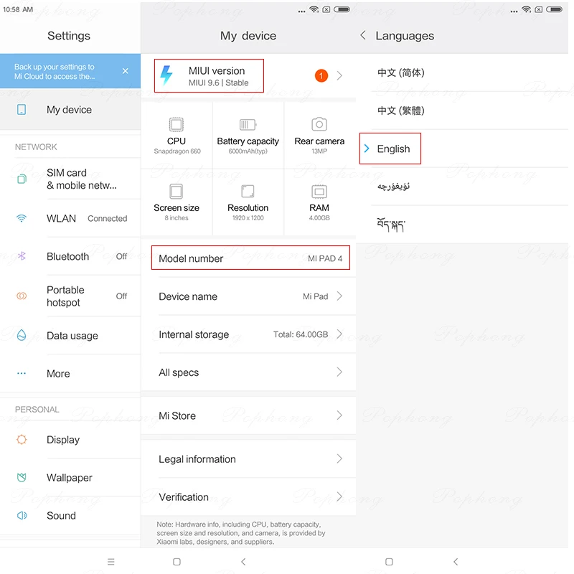The width and height of the screenshot is (574, 574).
Task: Tap the Battery capacity icon
Action: tap(248, 124)
